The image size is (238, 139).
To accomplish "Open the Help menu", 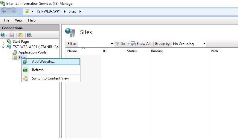I will [x=32, y=20].
